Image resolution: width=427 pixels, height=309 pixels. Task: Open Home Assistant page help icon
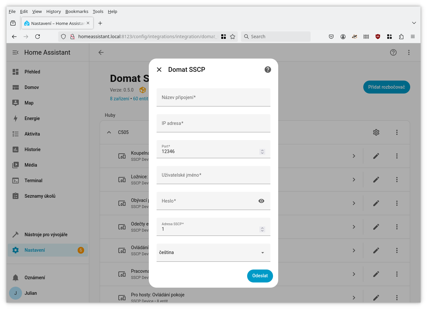(x=393, y=52)
